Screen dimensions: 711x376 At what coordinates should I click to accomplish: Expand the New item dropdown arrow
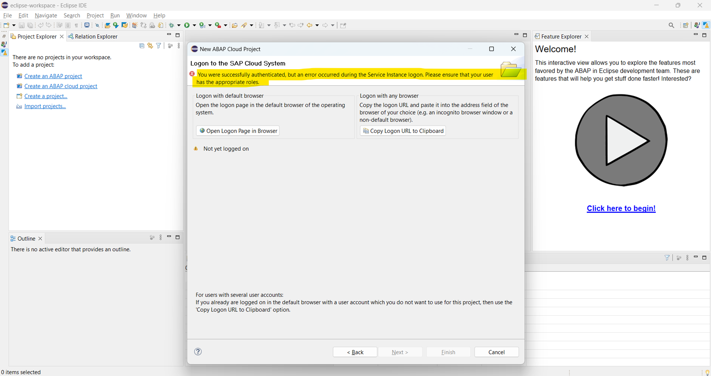point(14,25)
